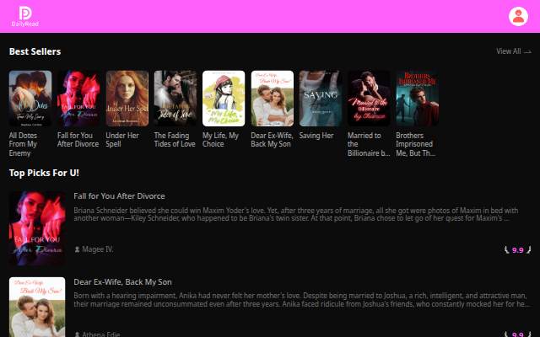Viewport: 540px width, 337px height.
Task: Open Saving Her book cover
Action: [x=321, y=99]
